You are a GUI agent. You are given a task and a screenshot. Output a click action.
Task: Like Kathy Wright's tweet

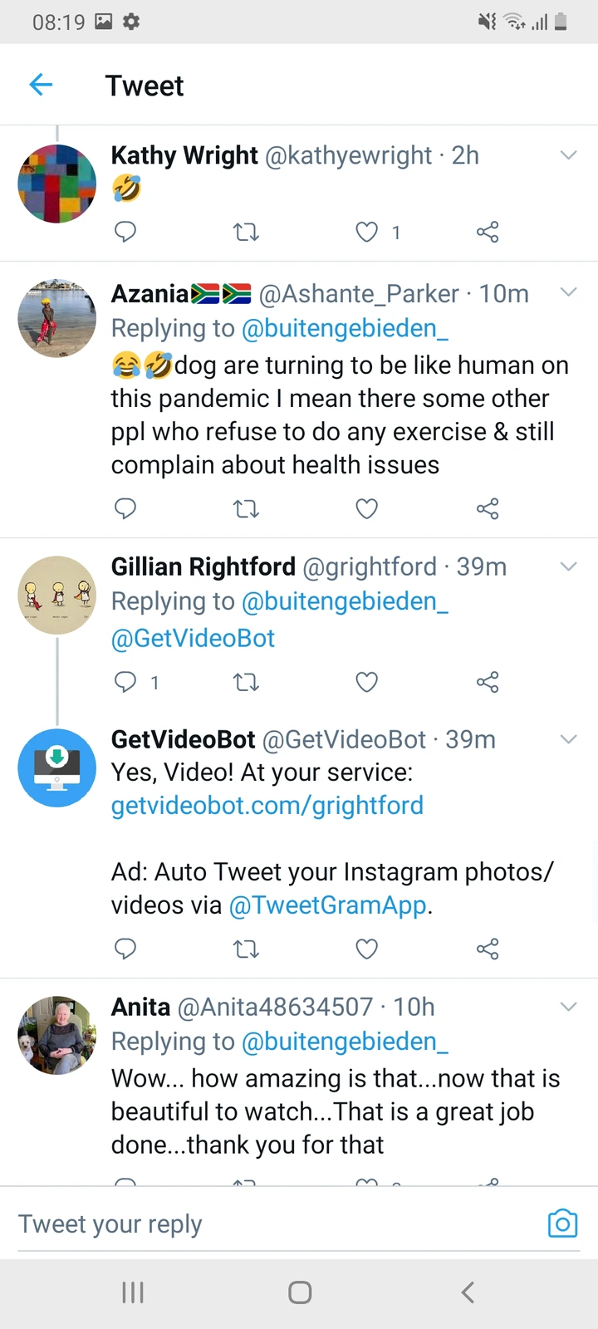pyautogui.click(x=366, y=232)
